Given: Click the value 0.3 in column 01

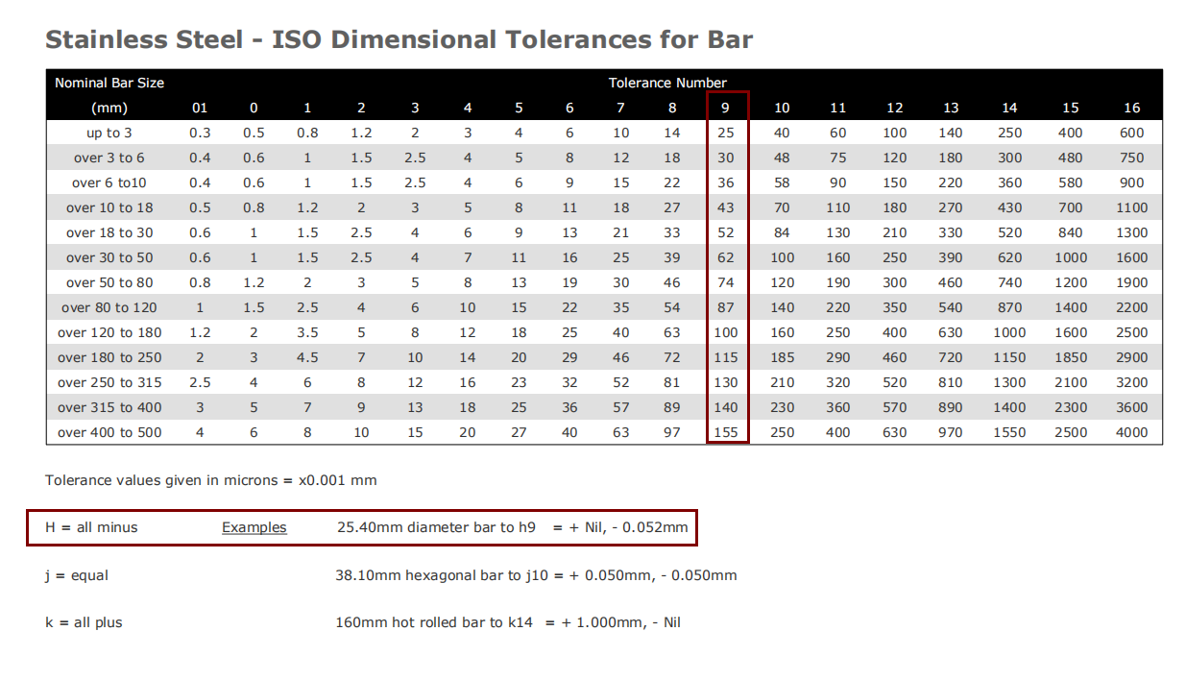Looking at the screenshot, I should click(200, 133).
